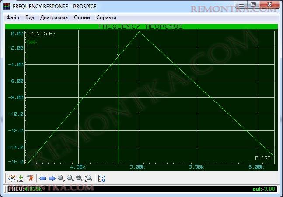Click the cursor marker on the trace
The height and width of the screenshot is (197, 283).
coord(119,55)
